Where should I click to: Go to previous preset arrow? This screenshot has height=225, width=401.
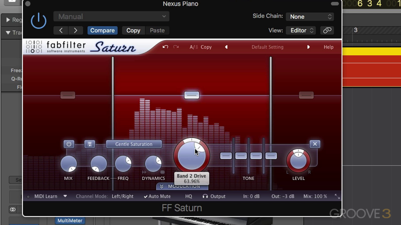61,30
